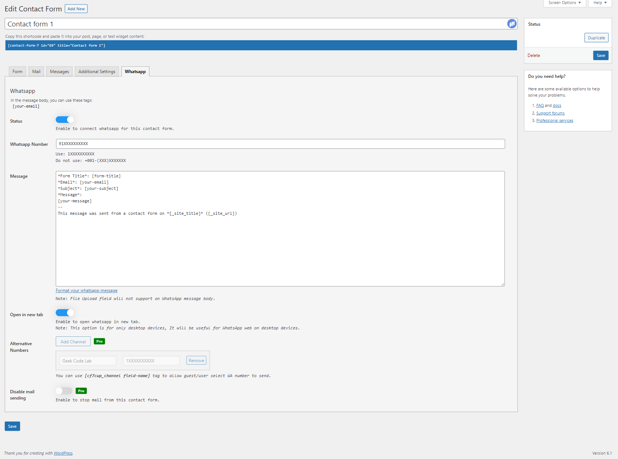Click the Remove channel button
Screen dimensions: 618x459
(196, 361)
